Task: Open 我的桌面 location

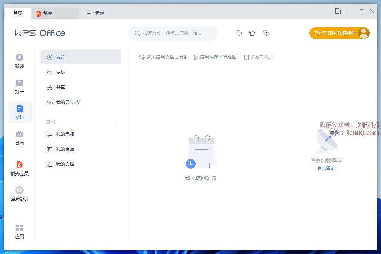Action: point(81,149)
